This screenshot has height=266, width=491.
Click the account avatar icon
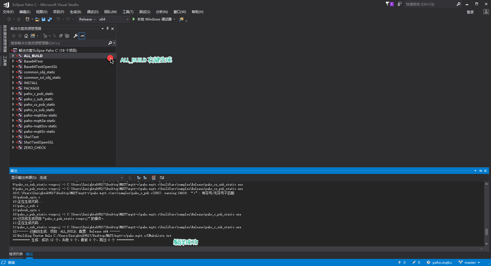(x=486, y=12)
